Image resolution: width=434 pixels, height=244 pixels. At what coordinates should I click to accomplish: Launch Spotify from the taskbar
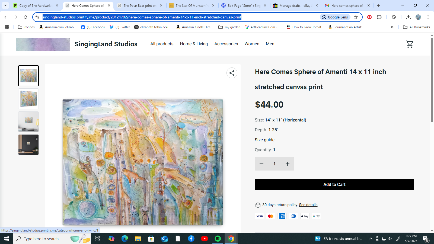click(218, 239)
